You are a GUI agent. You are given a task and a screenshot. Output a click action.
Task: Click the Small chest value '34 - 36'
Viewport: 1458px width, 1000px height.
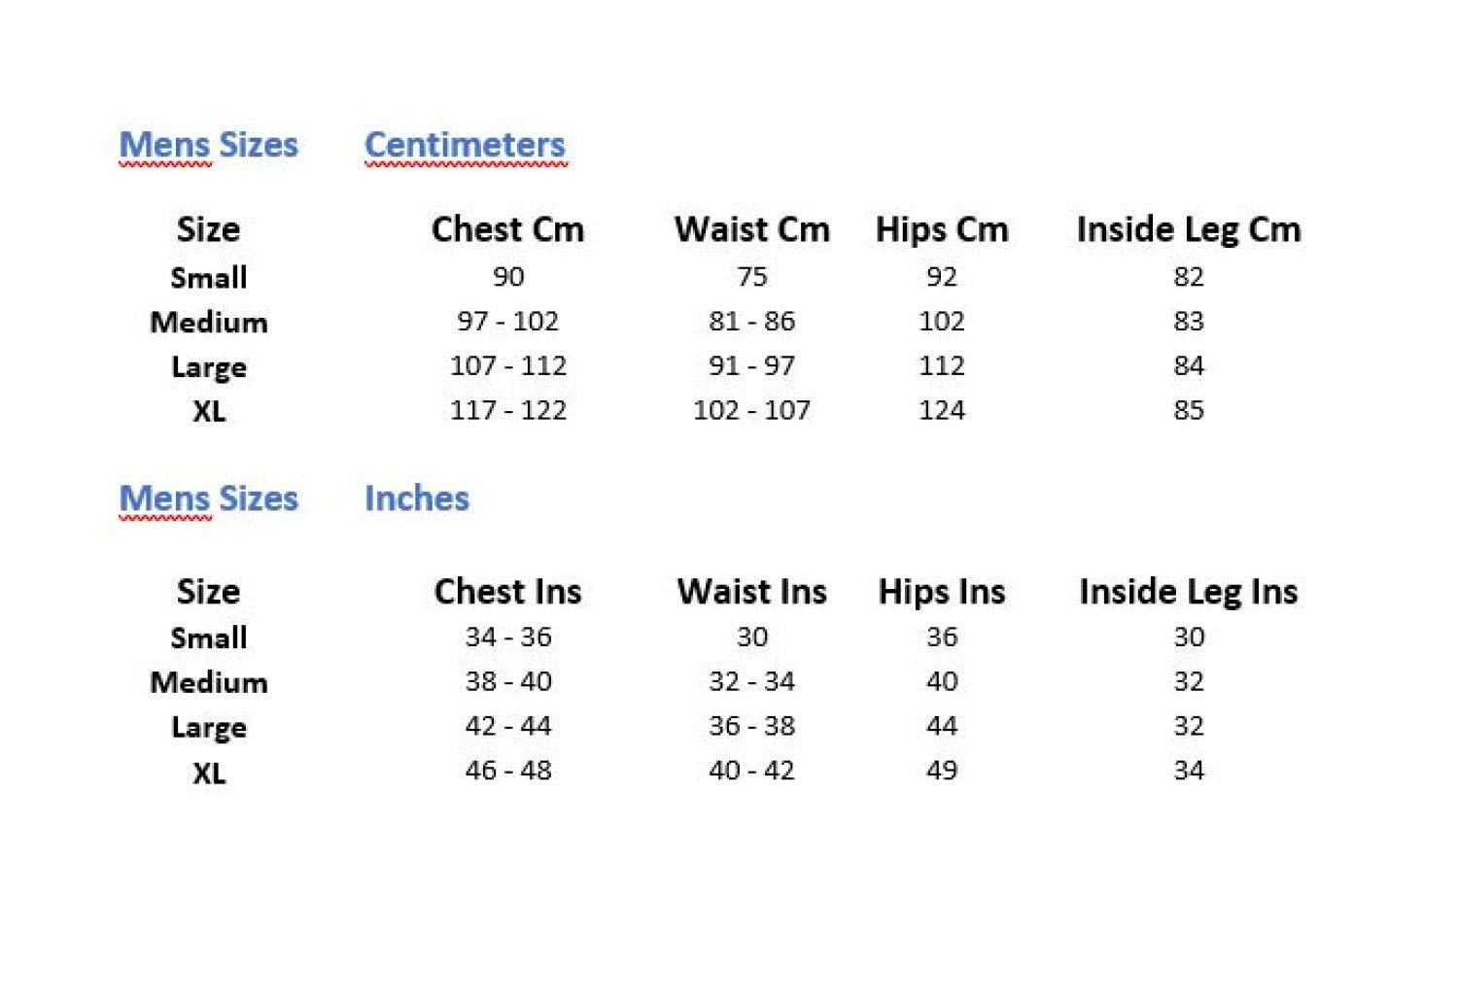507,637
